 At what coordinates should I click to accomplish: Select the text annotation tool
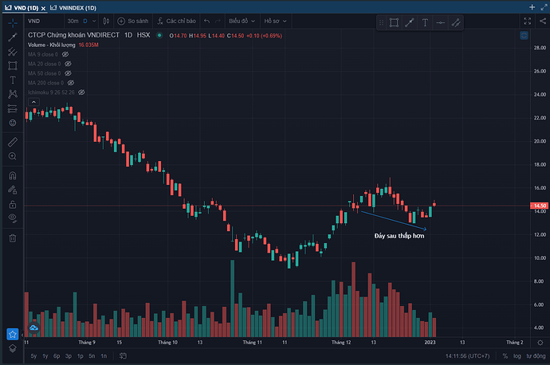click(13, 80)
